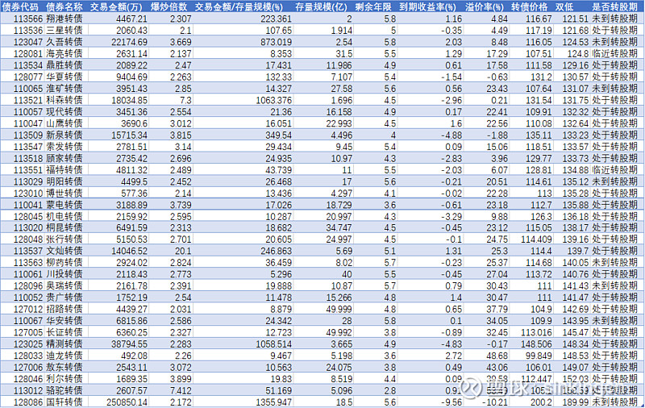Select the 国轩转债 name cell
Viewport: 645px width, 408px height.
[x=64, y=402]
